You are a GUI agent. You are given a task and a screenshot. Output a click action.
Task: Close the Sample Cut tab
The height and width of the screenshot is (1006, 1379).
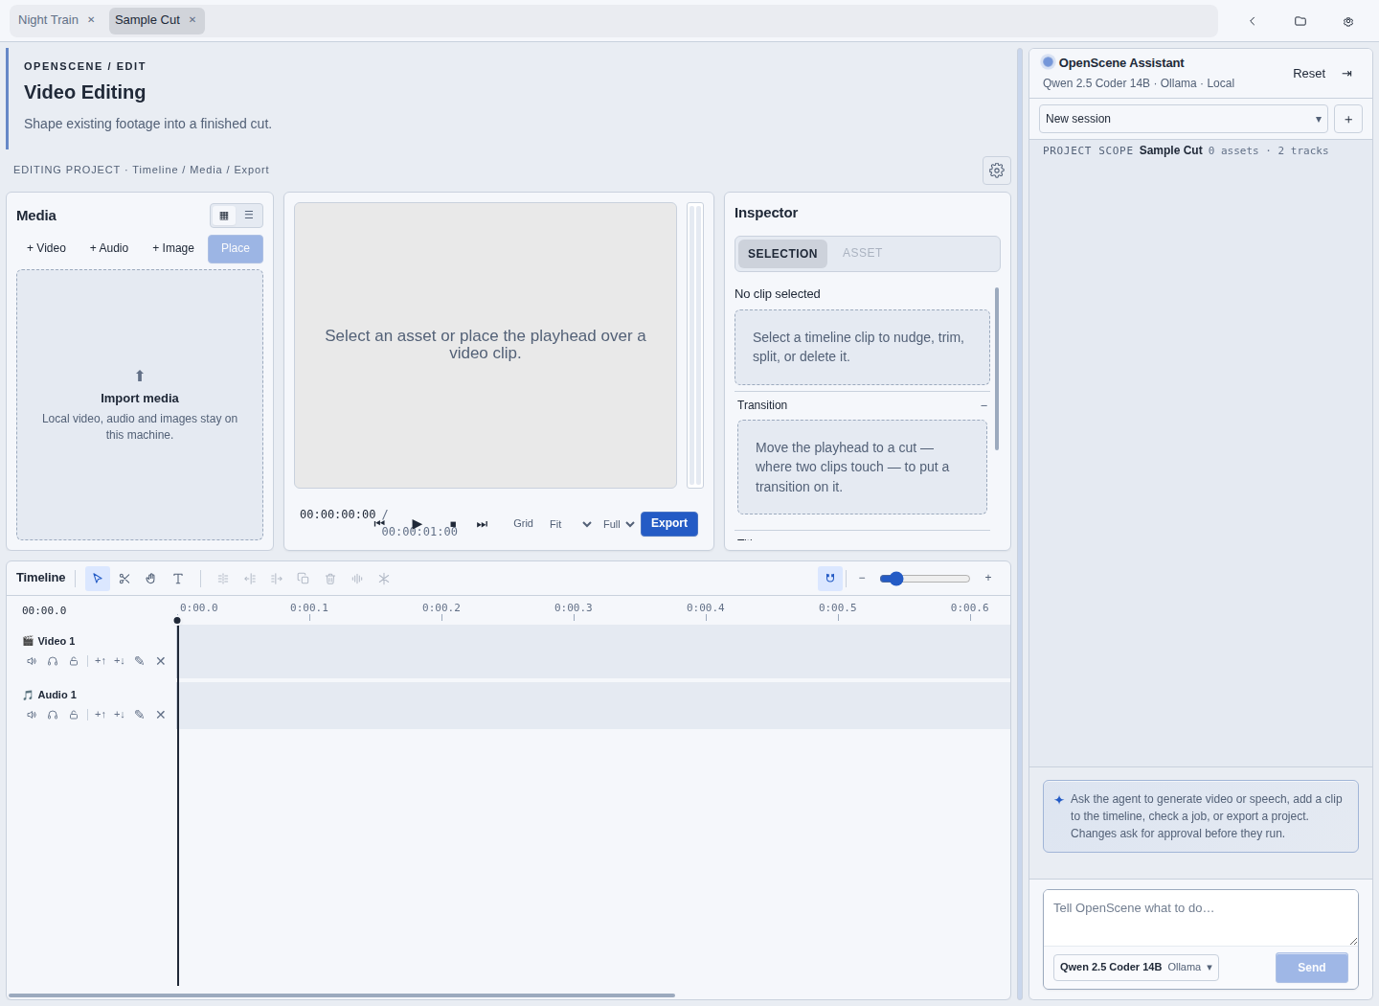(x=192, y=20)
